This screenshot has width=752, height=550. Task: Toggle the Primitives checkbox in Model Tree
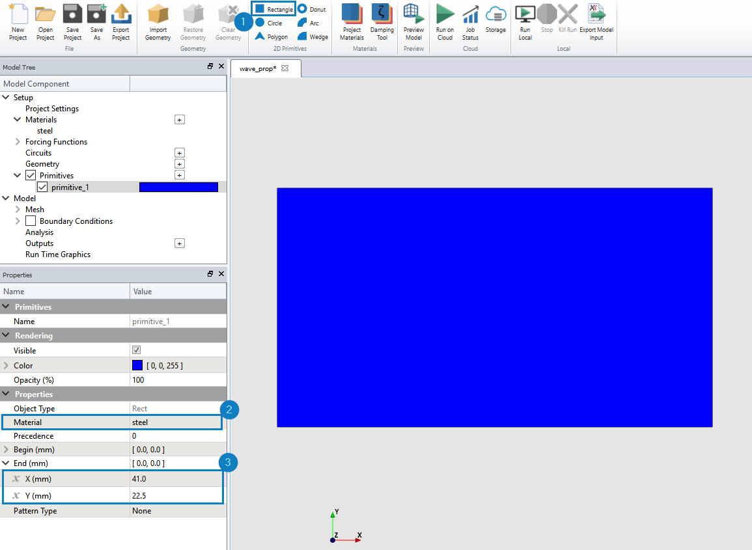pos(31,175)
